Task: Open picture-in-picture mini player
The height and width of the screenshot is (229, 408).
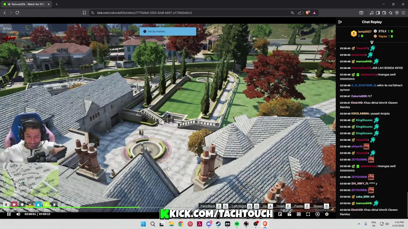Action: [x=280, y=214]
